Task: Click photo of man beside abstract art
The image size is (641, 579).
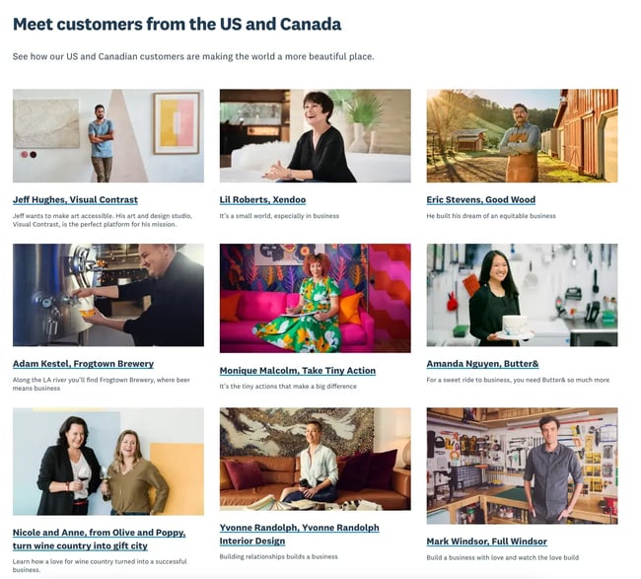Action: [108, 136]
